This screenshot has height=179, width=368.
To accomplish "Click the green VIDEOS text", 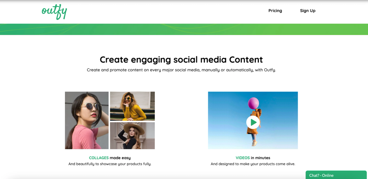I will (243, 158).
